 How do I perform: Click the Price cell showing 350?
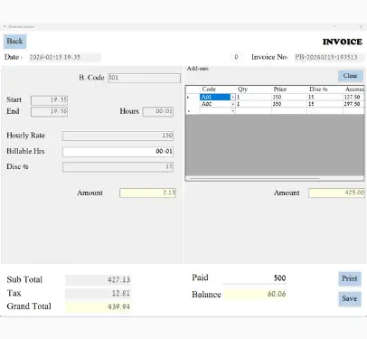[289, 104]
